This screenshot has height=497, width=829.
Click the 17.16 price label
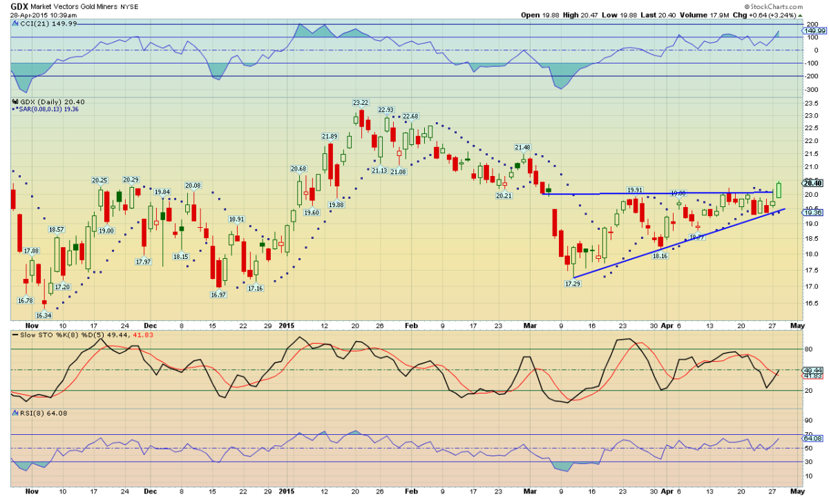(256, 288)
